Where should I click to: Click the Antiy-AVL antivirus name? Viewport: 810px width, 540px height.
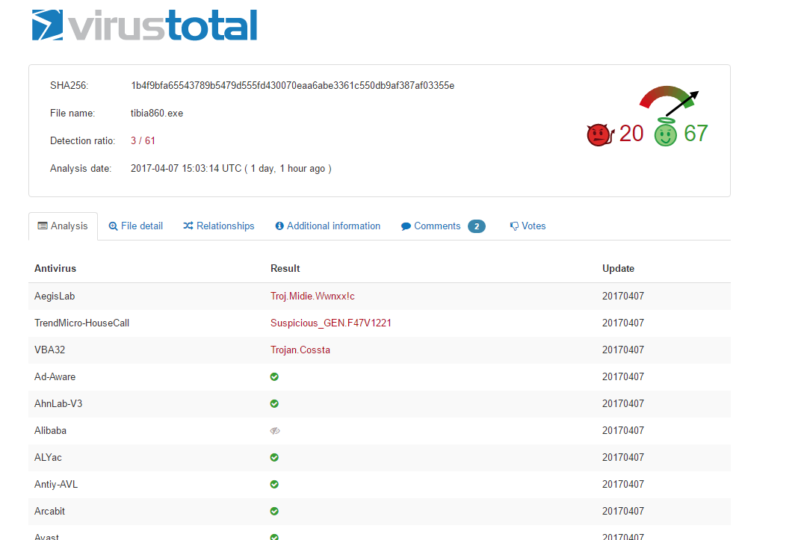click(x=56, y=484)
